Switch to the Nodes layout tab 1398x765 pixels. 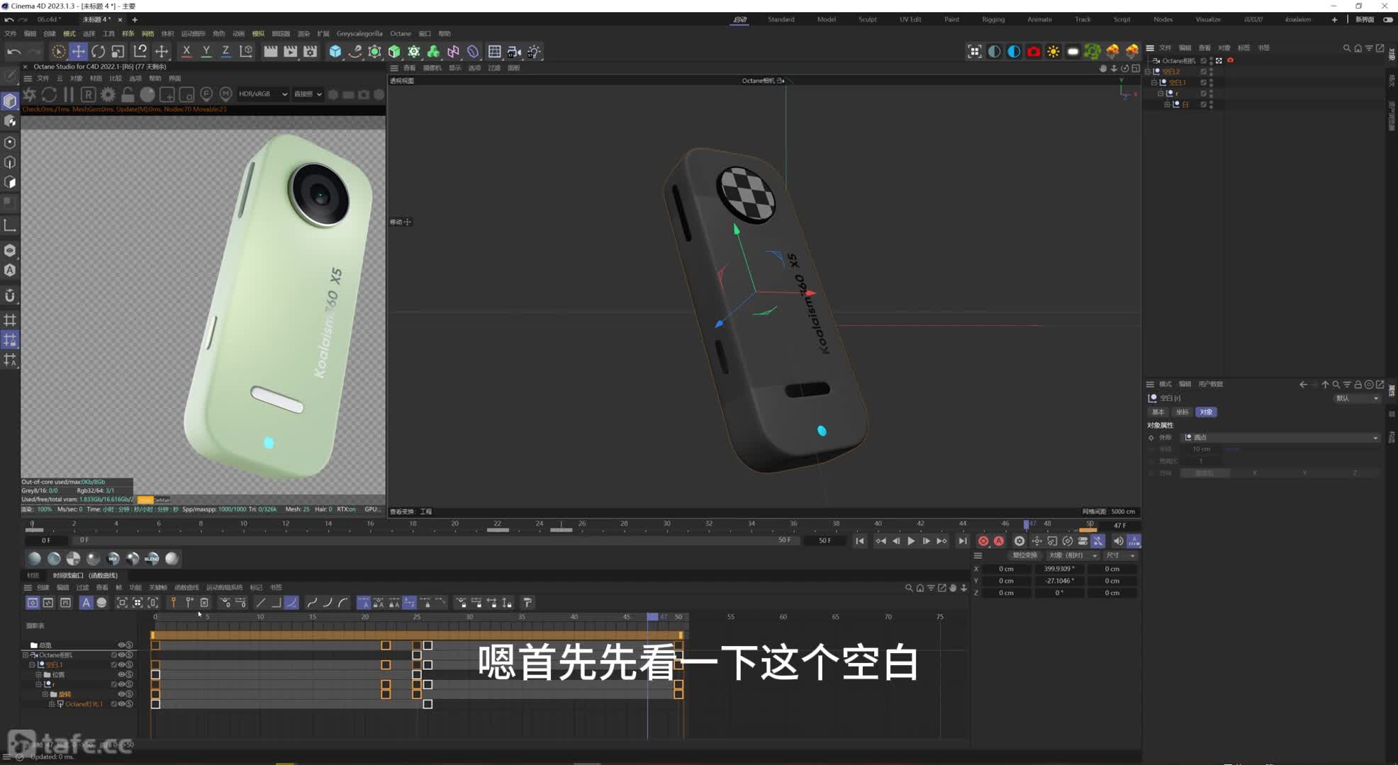(x=1163, y=19)
